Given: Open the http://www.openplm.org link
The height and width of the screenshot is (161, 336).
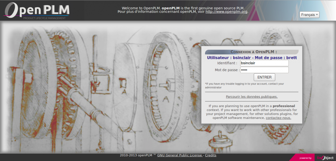Looking at the screenshot, I should pyautogui.click(x=226, y=12).
